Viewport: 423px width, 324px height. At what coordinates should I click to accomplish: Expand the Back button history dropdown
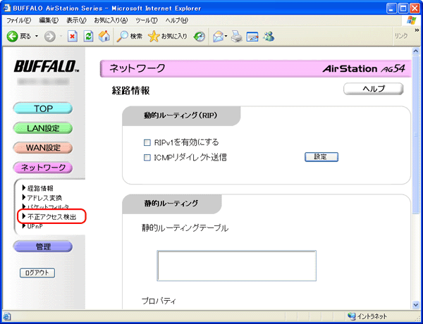(37, 36)
